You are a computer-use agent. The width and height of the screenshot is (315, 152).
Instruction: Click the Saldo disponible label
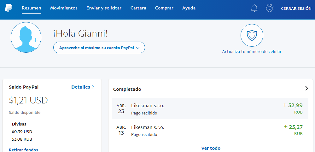pos(25,113)
